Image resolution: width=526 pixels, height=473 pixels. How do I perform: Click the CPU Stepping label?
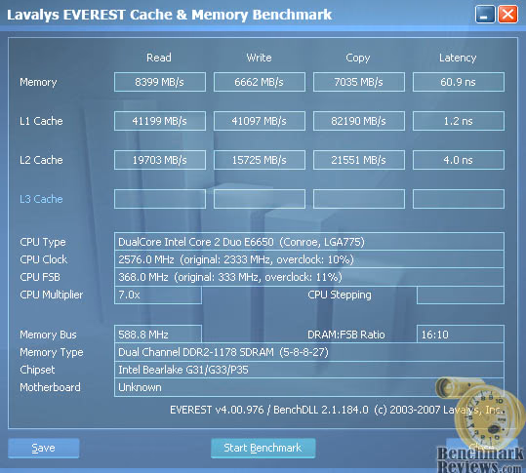340,295
